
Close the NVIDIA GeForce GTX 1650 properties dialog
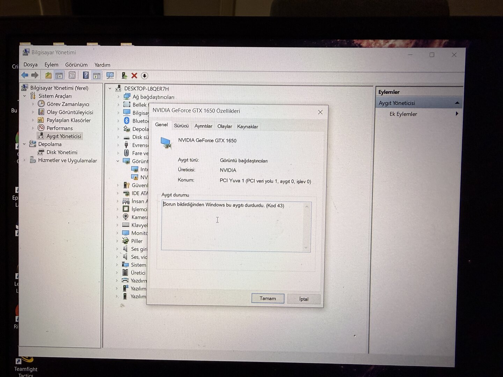320,112
